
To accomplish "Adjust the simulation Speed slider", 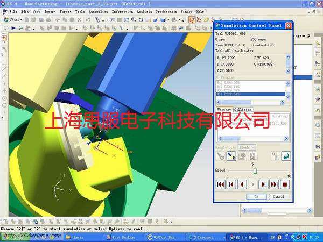I will point(255,170).
